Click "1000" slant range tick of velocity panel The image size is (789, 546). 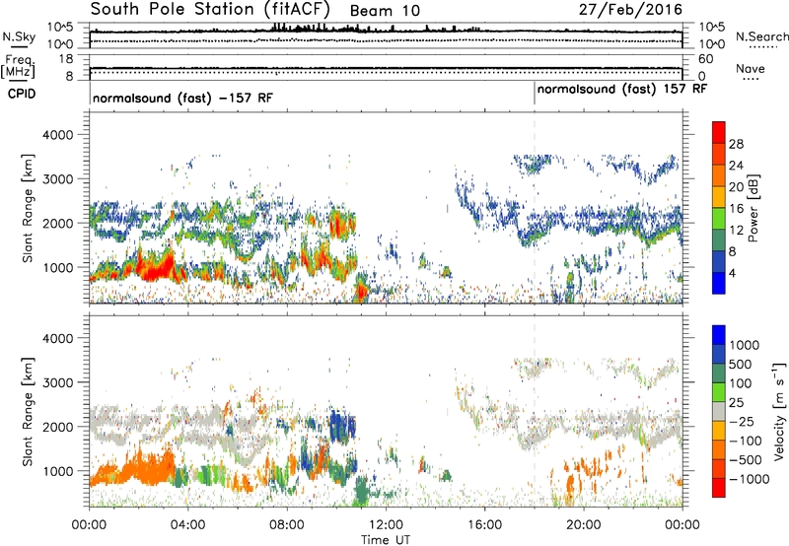(x=58, y=471)
